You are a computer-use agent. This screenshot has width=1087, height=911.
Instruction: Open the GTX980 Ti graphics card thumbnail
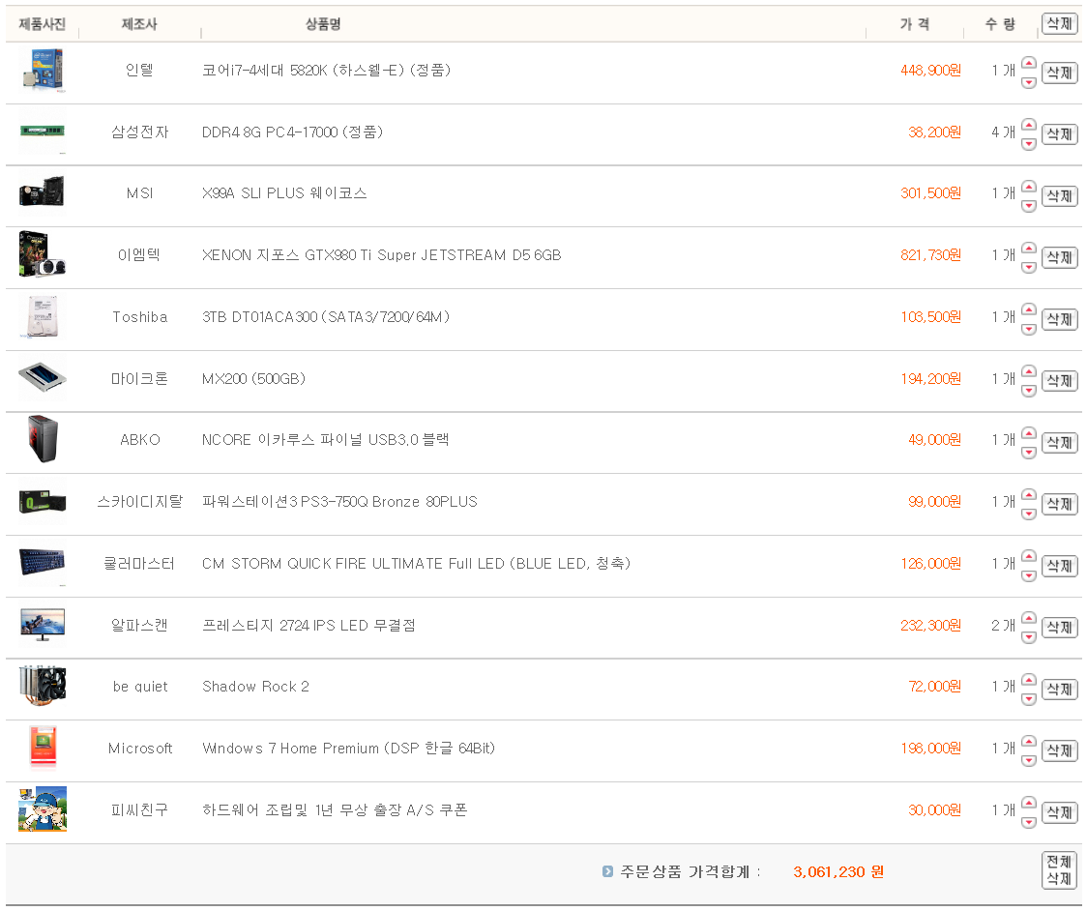click(43, 254)
